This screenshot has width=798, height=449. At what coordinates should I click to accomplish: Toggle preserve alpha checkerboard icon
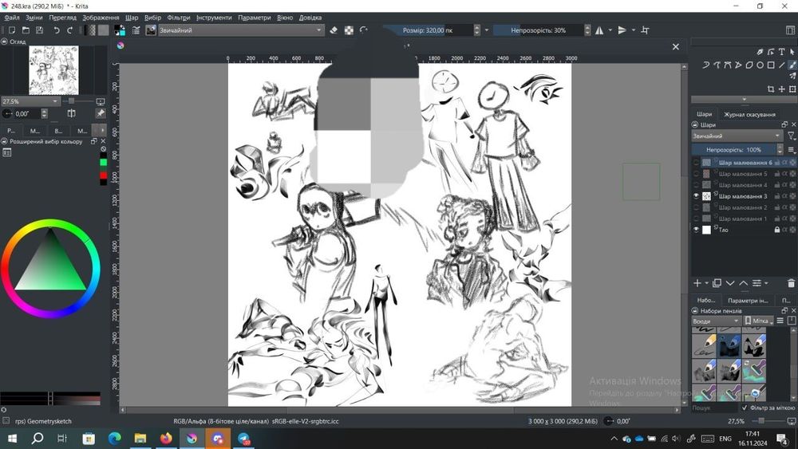(x=349, y=30)
